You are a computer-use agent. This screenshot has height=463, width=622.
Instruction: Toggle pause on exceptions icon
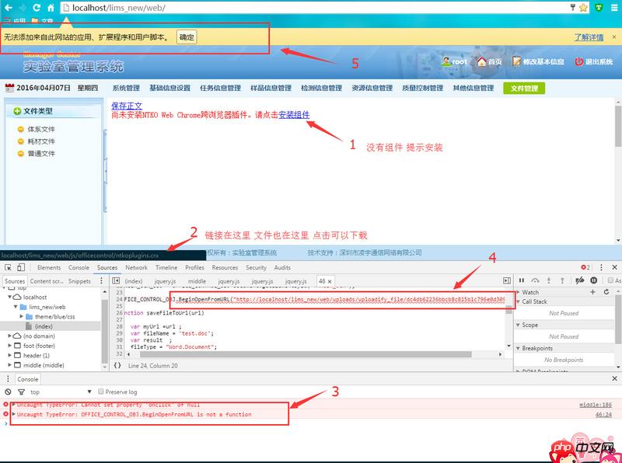coord(594,280)
